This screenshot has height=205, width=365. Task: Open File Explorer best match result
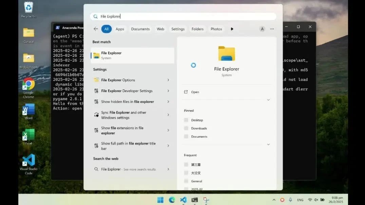132,55
